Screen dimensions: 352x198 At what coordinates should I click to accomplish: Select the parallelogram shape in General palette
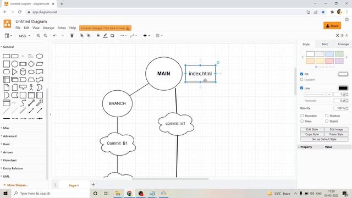(x=40, y=64)
